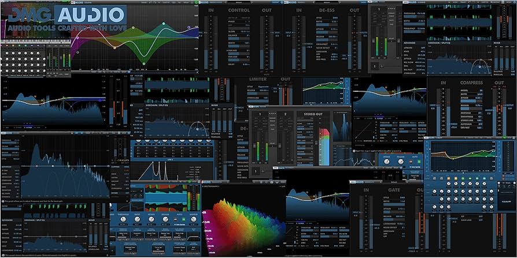
Task: Click the orange band node on the colorful EQ curve
Action: coord(115,48)
